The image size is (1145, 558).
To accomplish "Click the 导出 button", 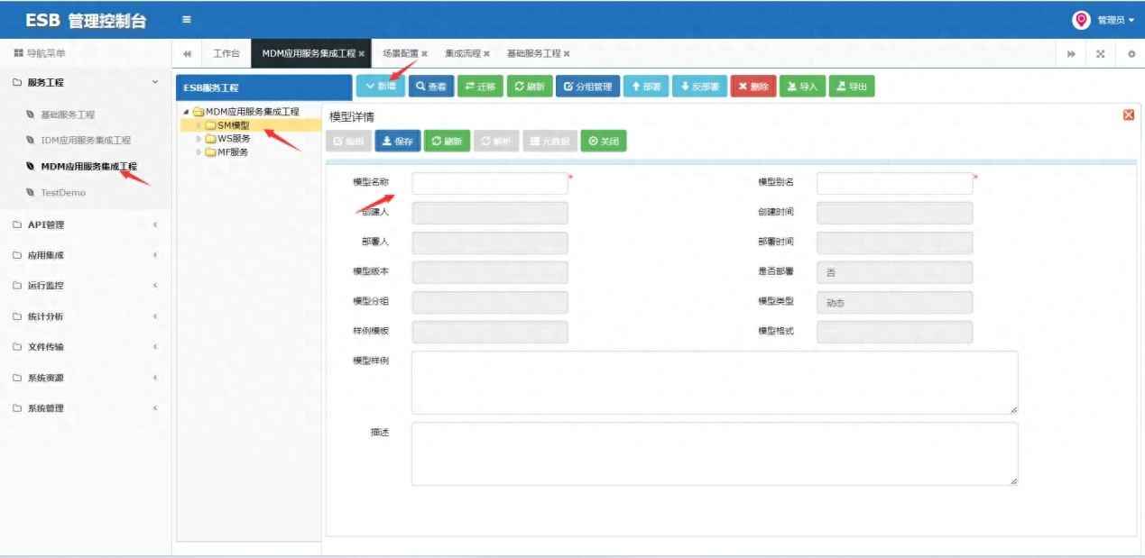I will [852, 87].
